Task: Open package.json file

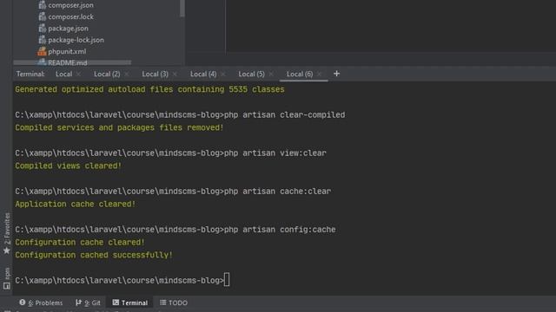Action: [68, 29]
